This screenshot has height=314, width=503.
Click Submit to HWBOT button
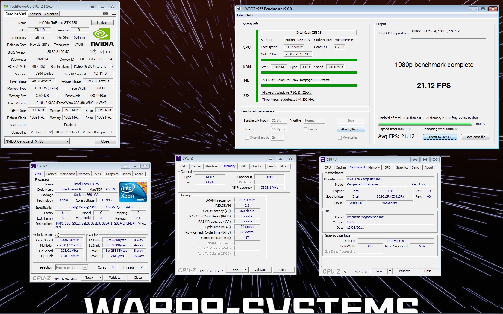(x=440, y=137)
